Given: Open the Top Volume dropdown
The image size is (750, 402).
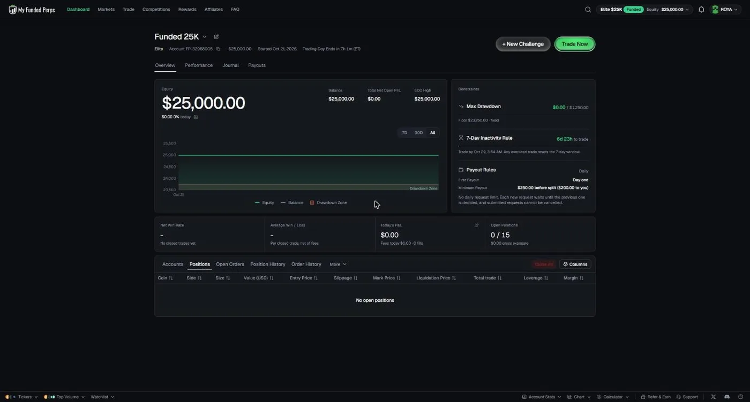Looking at the screenshot, I should point(64,397).
